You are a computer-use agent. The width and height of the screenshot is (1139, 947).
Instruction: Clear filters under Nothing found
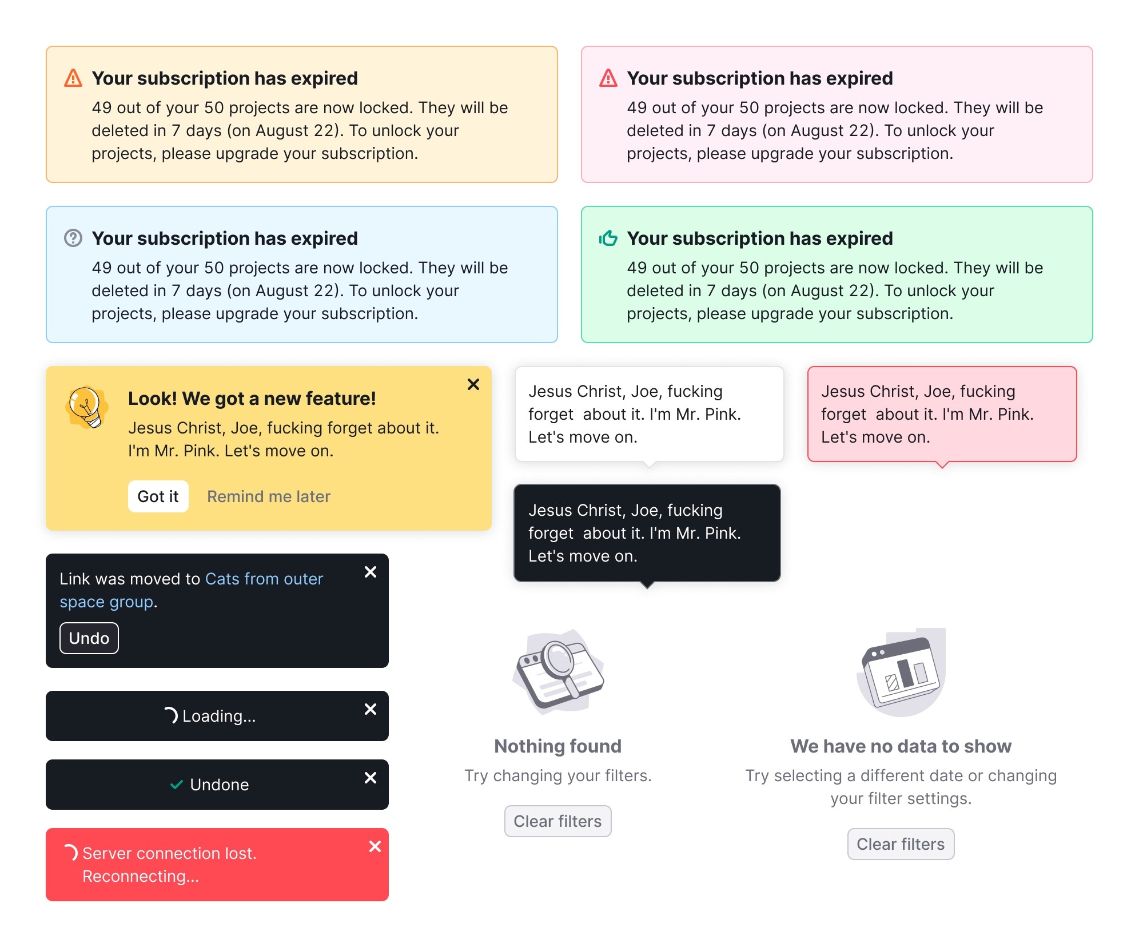(558, 821)
